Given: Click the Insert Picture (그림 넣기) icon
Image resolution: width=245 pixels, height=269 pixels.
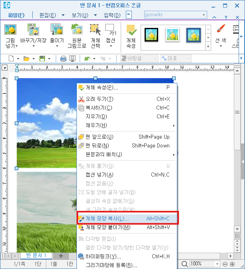Looking at the screenshot, I should 10,31.
